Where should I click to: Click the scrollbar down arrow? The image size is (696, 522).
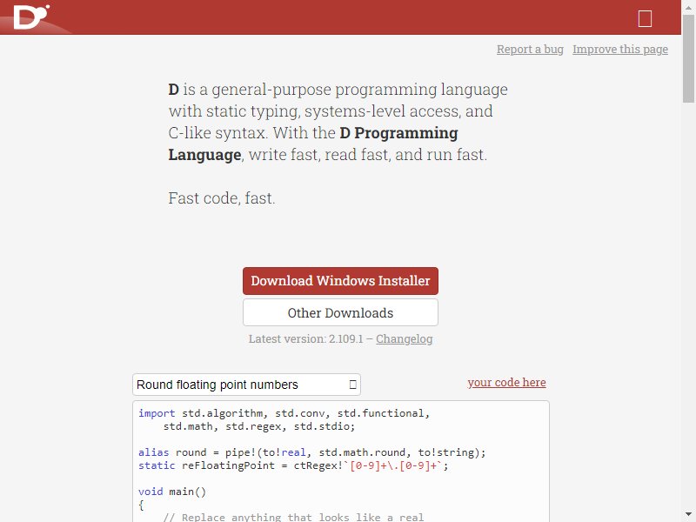[688, 515]
